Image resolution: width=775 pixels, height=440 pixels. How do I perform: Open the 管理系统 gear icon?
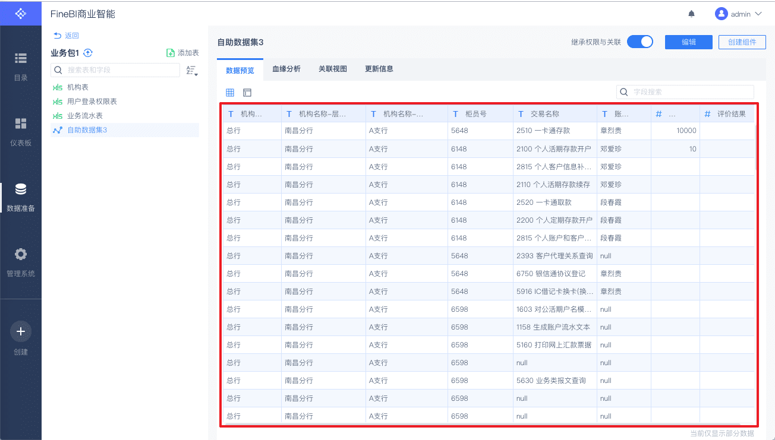21,255
